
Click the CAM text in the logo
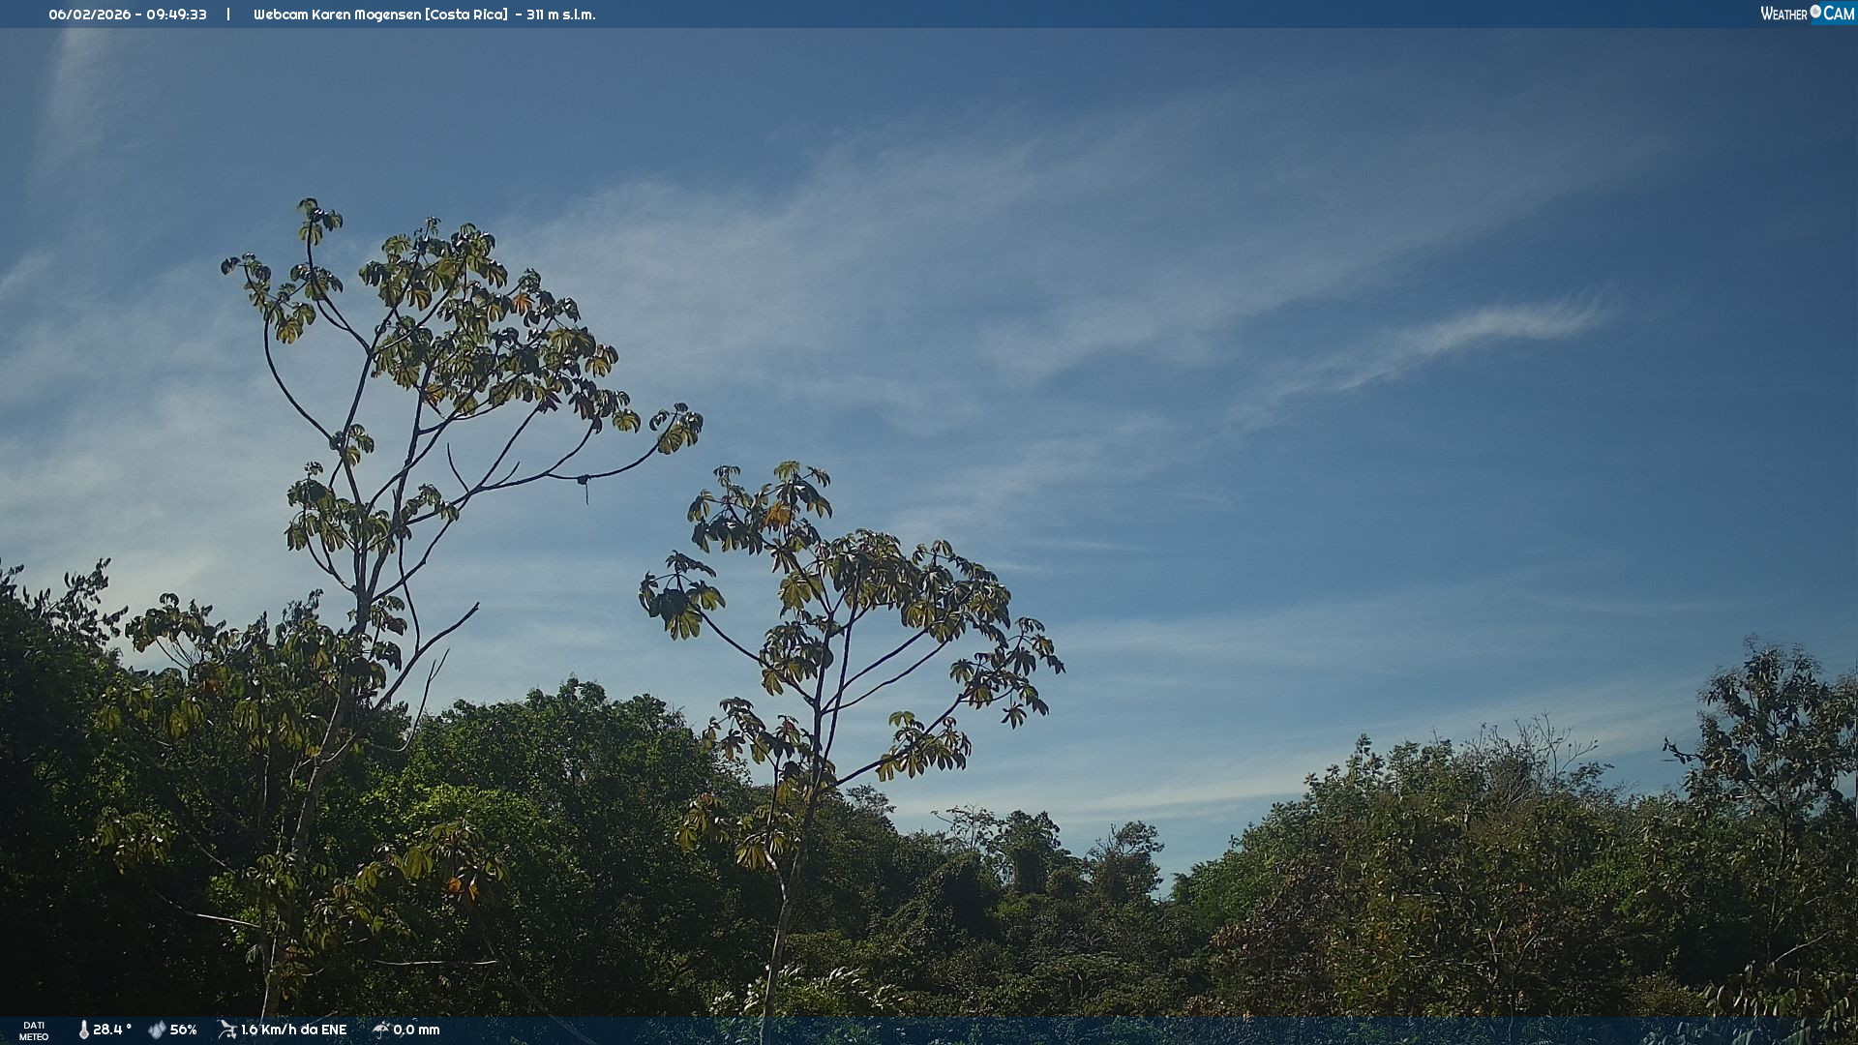tap(1839, 14)
